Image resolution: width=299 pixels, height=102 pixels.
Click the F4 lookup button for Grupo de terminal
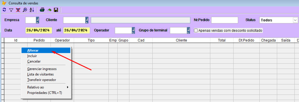(189, 30)
